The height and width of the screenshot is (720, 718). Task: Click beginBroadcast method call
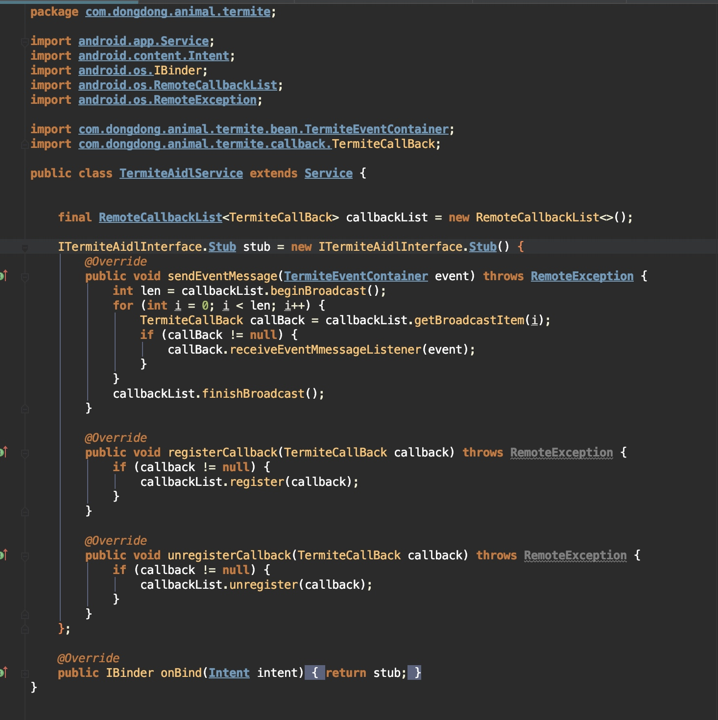[x=318, y=291]
